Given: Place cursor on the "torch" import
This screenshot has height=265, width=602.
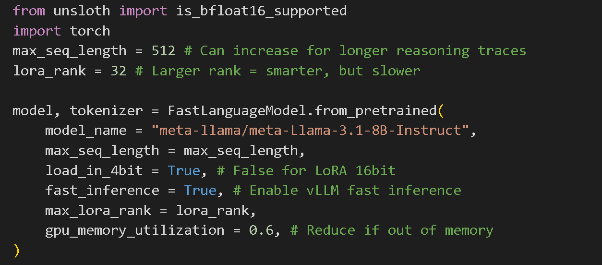Looking at the screenshot, I should (90, 31).
